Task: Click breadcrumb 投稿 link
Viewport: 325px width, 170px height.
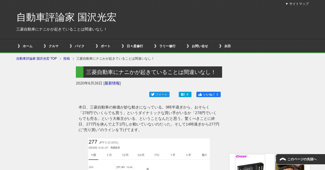Action: 67,59
